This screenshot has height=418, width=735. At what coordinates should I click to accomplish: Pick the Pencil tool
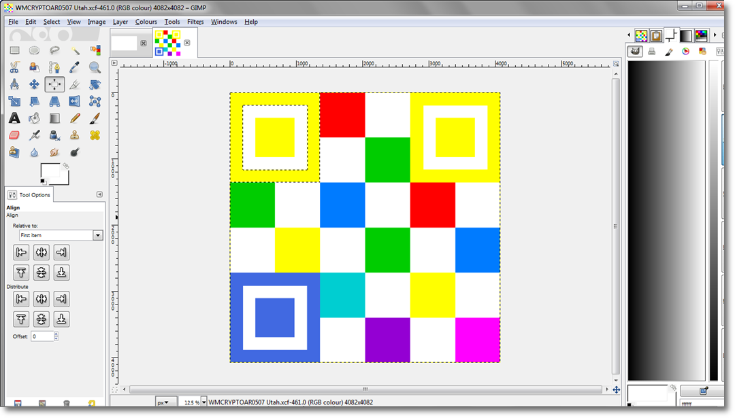coord(75,118)
